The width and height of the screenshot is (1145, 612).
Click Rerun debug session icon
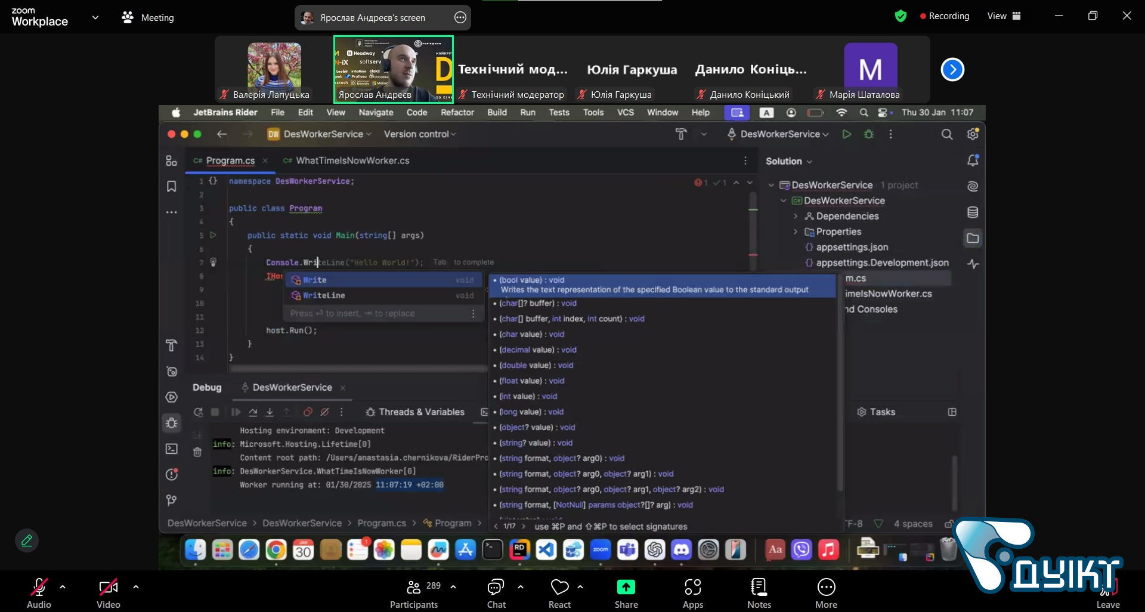tap(198, 412)
